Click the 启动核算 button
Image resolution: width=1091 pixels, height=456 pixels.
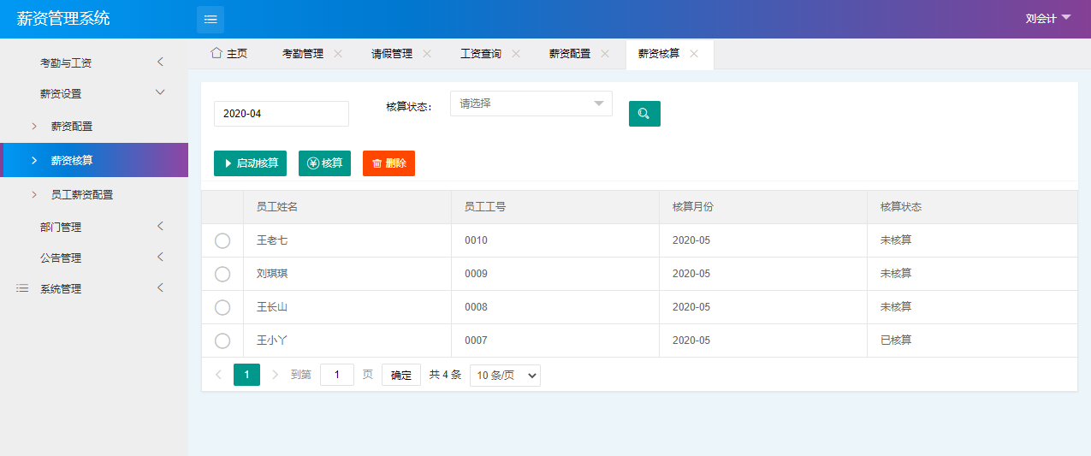tap(250, 163)
